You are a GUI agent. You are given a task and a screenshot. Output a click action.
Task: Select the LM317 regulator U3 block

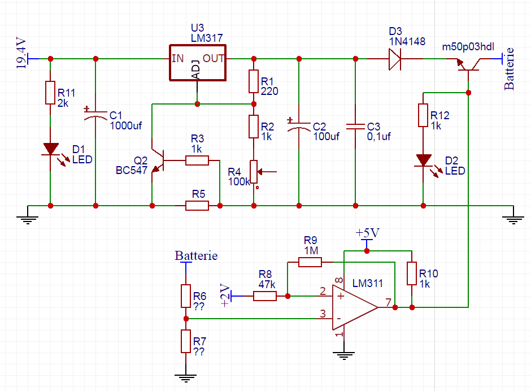[198, 63]
